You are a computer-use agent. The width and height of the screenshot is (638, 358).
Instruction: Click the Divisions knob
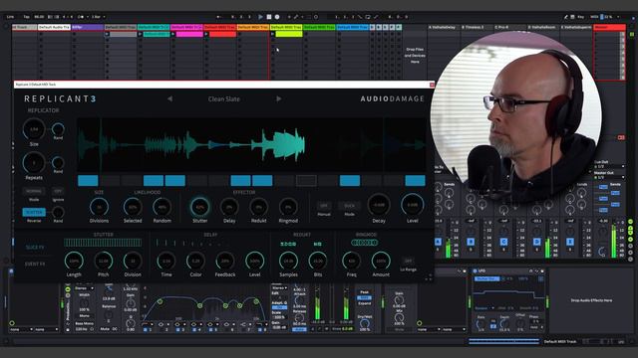[99, 207]
